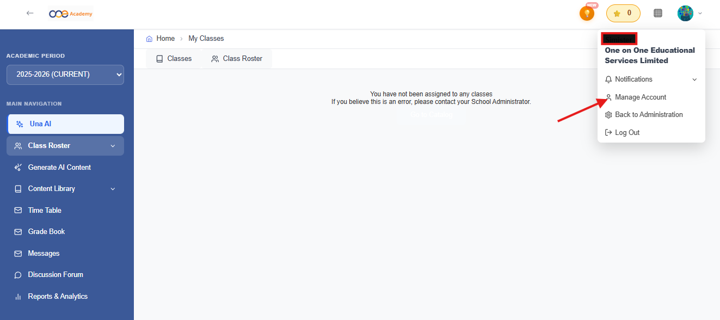This screenshot has width=720, height=320.
Task: Open Una AI from sidebar
Action: point(65,124)
